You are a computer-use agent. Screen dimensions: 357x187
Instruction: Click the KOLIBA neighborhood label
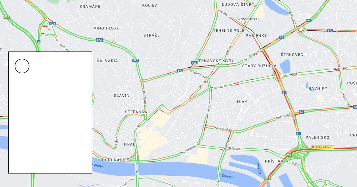(150, 5)
